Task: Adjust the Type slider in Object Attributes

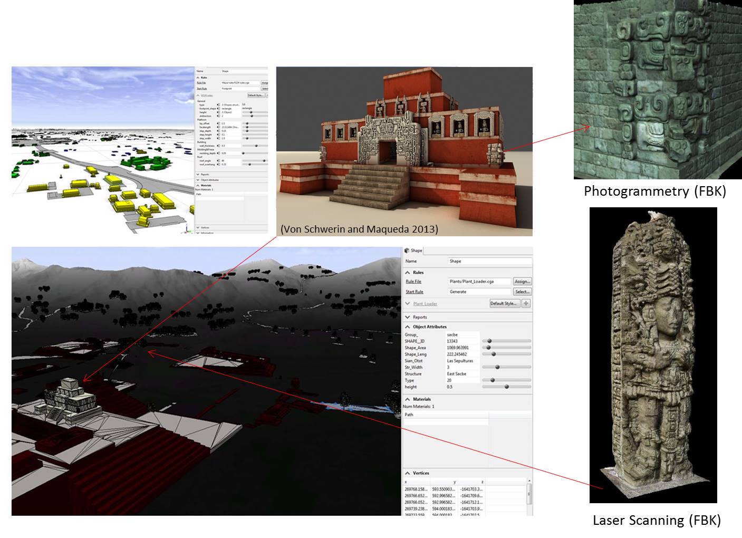Action: coord(506,380)
